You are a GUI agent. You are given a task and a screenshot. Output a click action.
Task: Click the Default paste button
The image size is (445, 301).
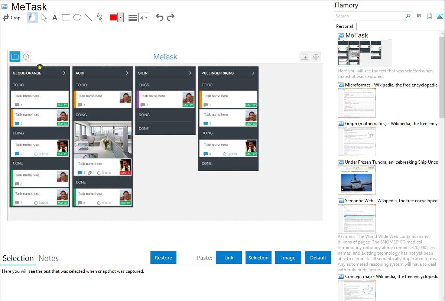click(318, 258)
